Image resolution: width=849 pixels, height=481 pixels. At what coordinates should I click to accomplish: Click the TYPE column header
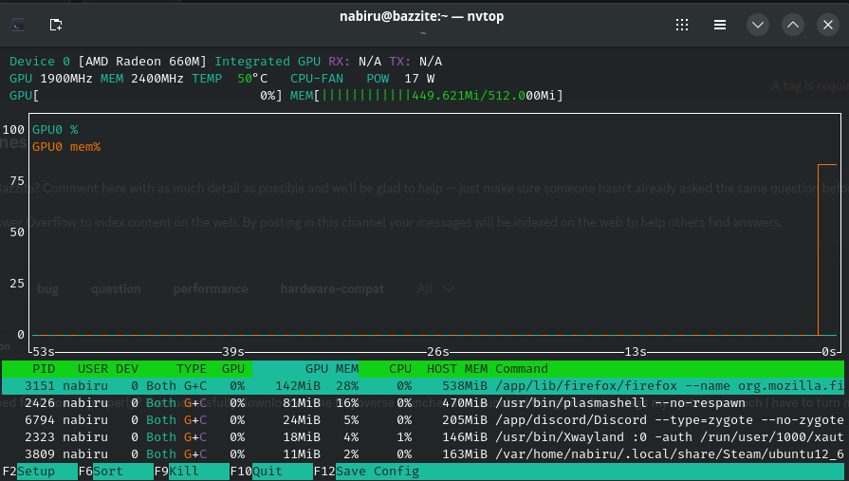pos(191,369)
